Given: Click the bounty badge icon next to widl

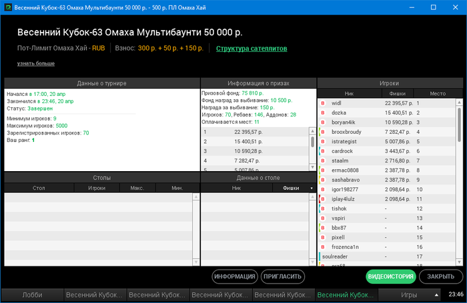Looking at the screenshot, I should pyautogui.click(x=322, y=103).
